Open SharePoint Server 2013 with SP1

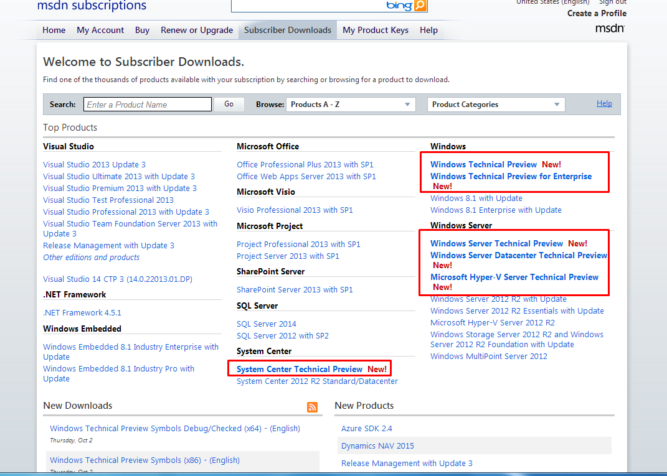point(295,290)
